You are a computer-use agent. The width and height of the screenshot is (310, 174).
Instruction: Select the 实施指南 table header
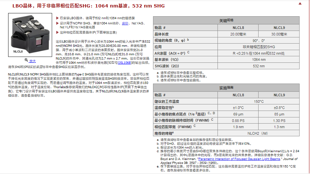tap(226, 88)
